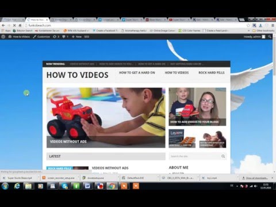Open the Rock Hard Pills navigation item
This screenshot has width=276, height=207.
[x=212, y=72]
